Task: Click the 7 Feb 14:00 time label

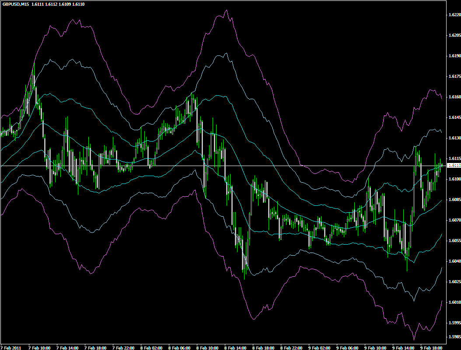Action: (67, 348)
